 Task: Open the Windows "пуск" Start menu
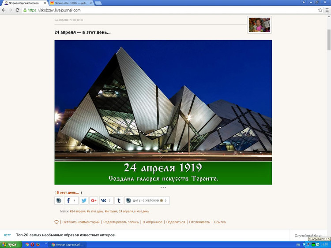10,244
